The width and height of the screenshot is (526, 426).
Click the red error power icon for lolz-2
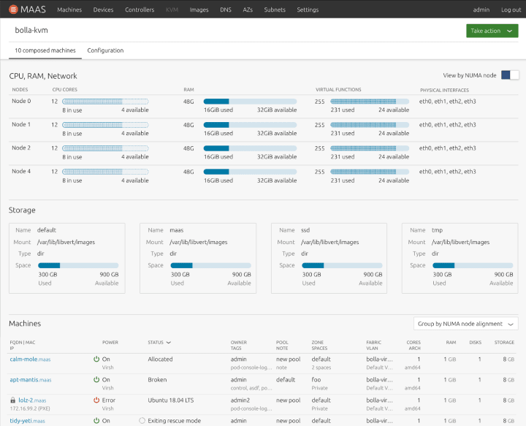coord(96,400)
